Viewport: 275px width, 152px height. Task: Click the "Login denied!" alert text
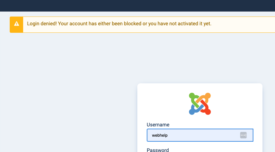click(42, 24)
